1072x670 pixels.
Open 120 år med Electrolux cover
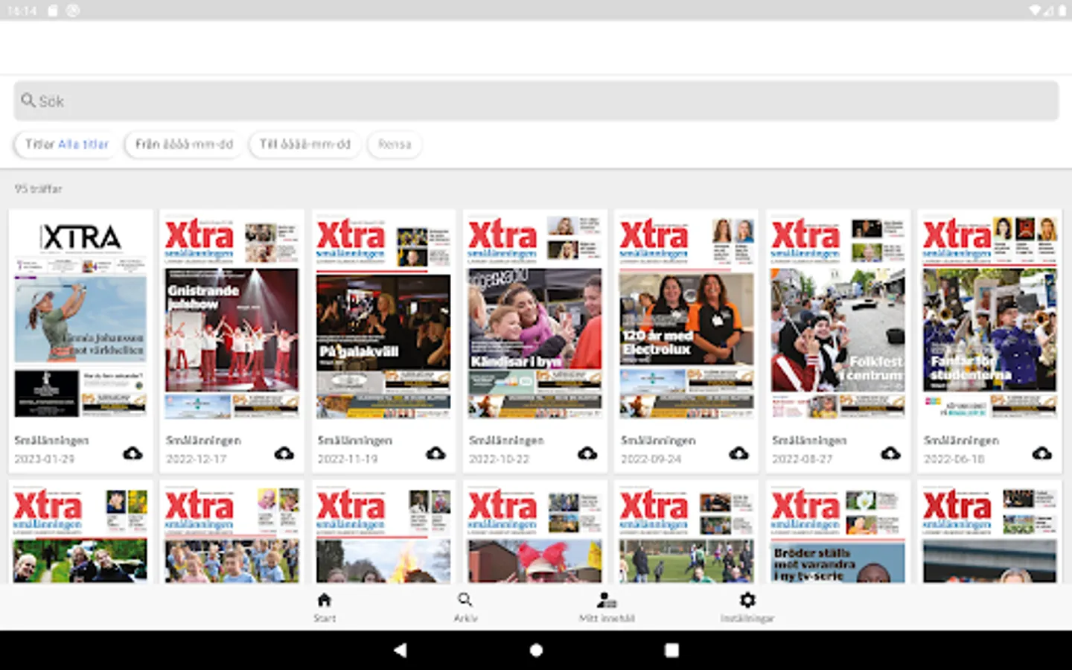(686, 318)
